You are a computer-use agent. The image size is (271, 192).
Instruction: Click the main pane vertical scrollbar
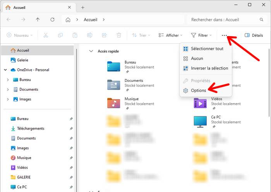click(x=269, y=83)
